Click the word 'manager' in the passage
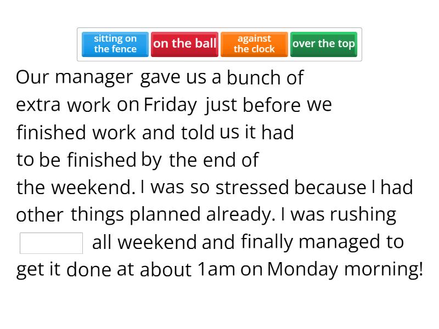 click(93, 77)
